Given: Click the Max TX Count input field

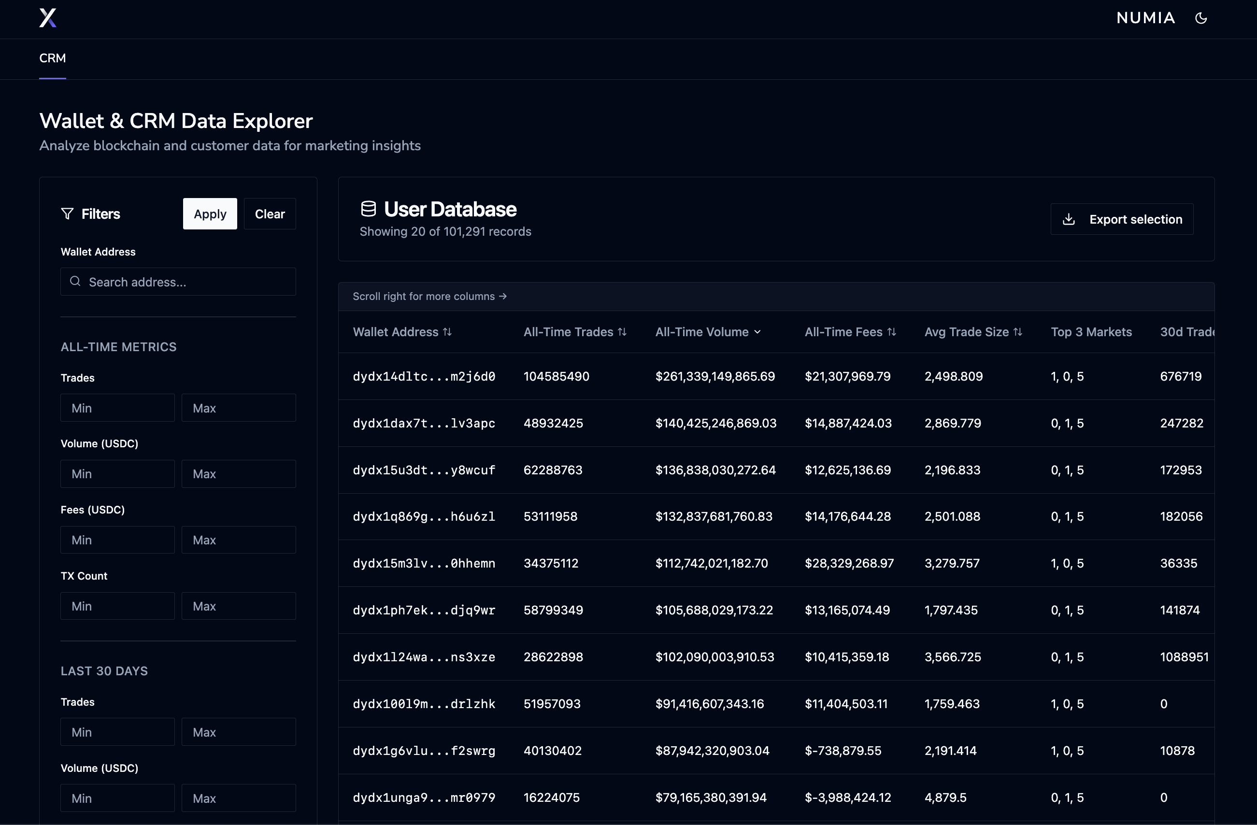Looking at the screenshot, I should tap(239, 606).
